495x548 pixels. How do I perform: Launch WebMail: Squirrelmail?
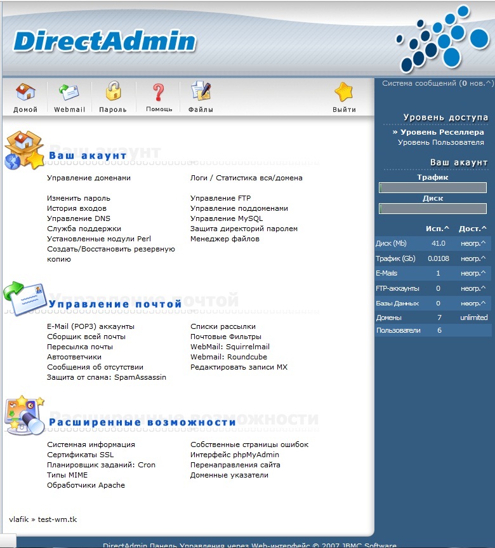(x=230, y=347)
